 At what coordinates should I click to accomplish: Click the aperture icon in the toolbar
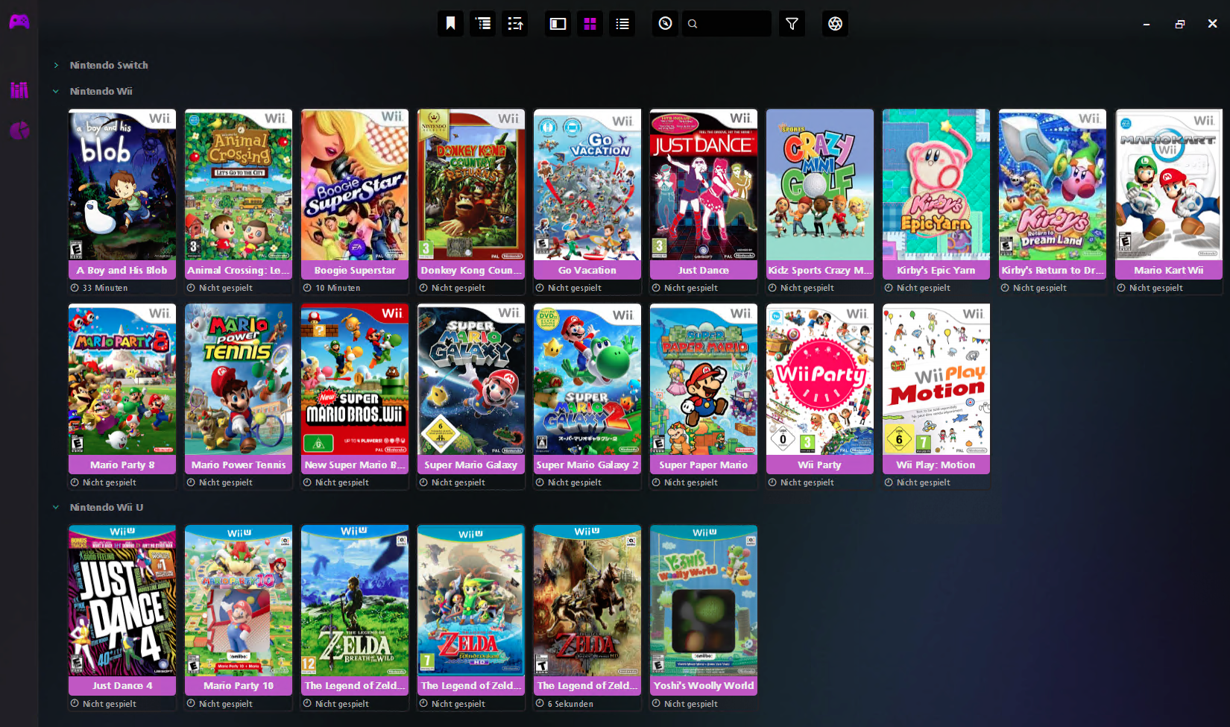[x=835, y=24]
